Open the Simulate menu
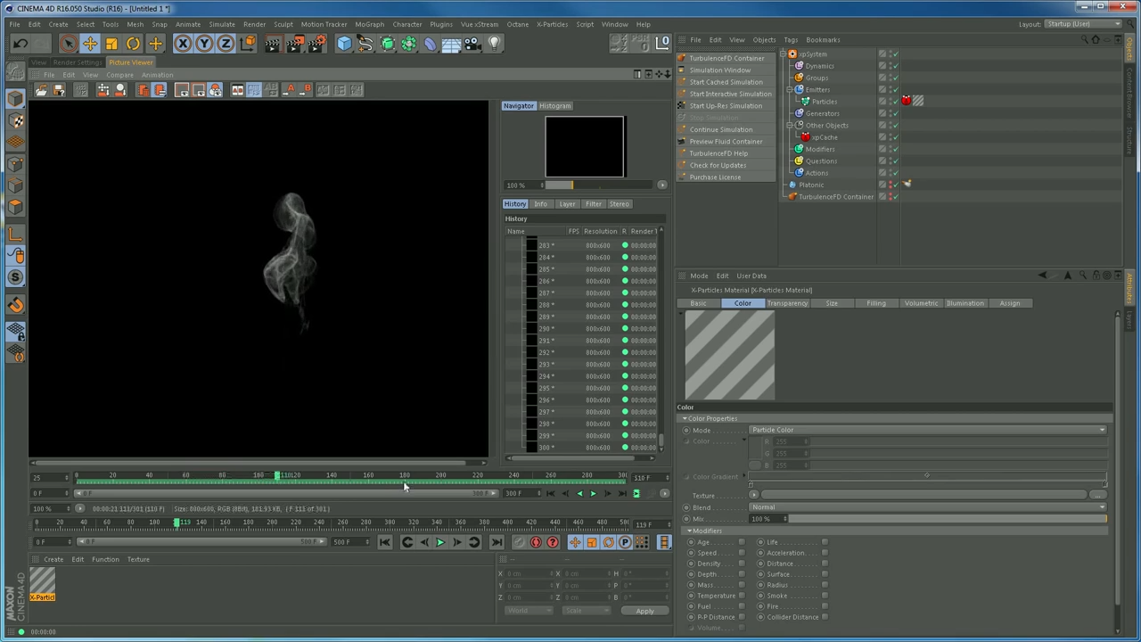 tap(222, 24)
